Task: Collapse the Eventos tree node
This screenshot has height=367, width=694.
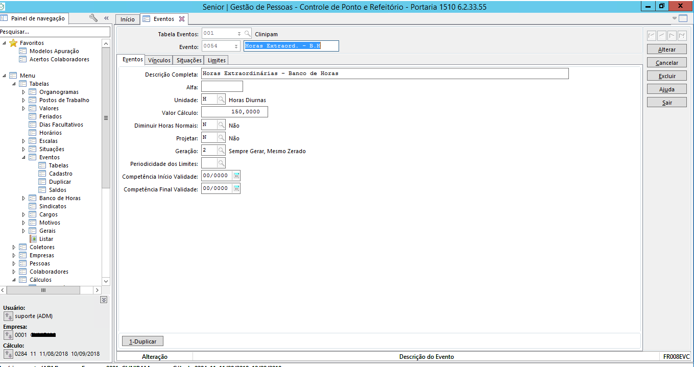Action: click(23, 157)
